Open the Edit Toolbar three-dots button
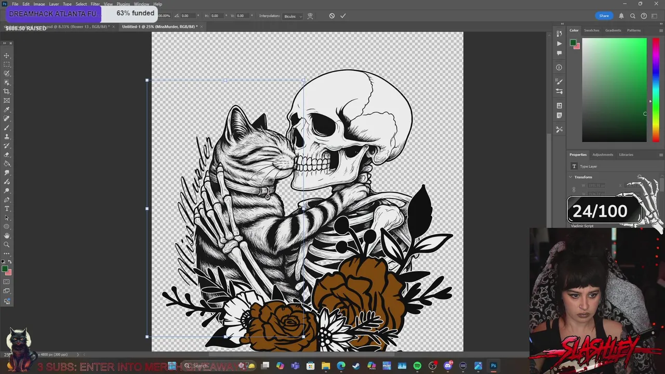Screen dimensions: 665x374 [7, 253]
